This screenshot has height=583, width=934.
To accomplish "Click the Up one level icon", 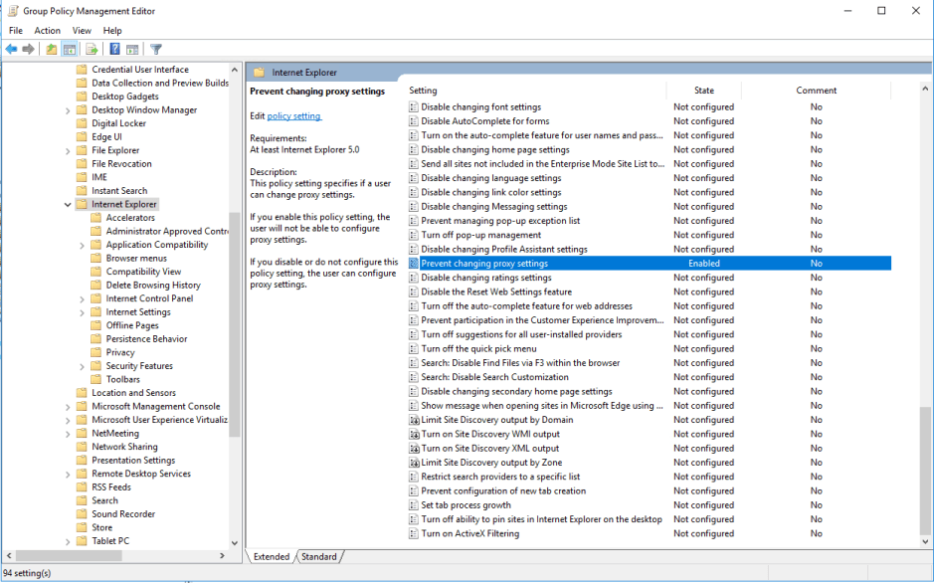I will coord(50,49).
